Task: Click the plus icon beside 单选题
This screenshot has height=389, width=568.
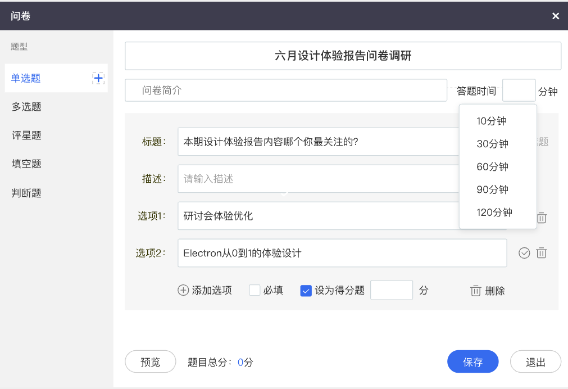Action: pyautogui.click(x=98, y=78)
